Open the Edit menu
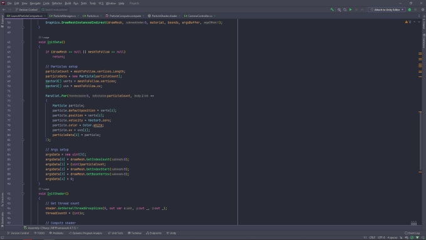Image resolution: width=426 pixels, height=240 pixels. pos(16,3)
